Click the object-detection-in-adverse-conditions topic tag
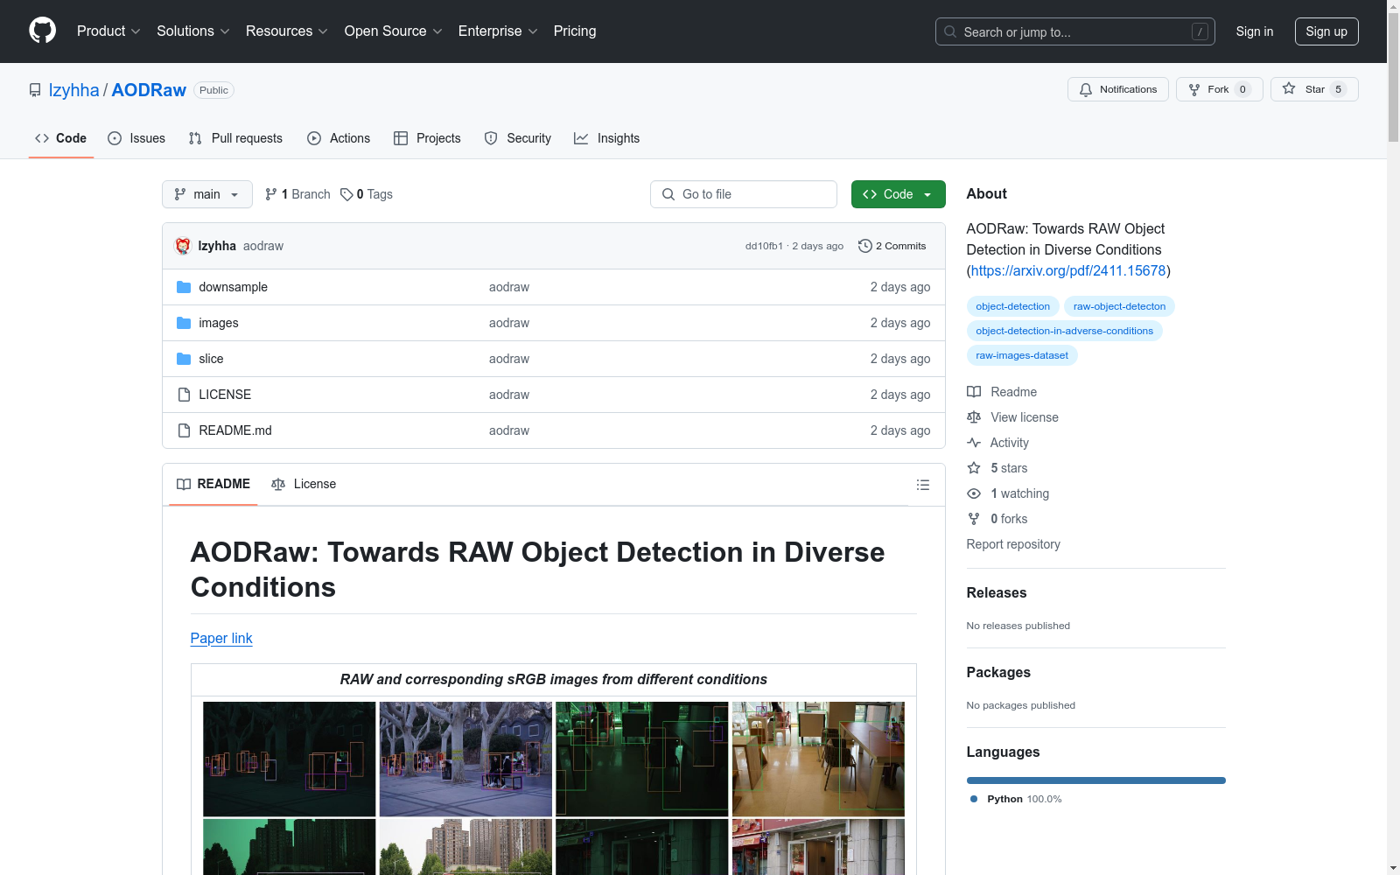 pyautogui.click(x=1064, y=331)
